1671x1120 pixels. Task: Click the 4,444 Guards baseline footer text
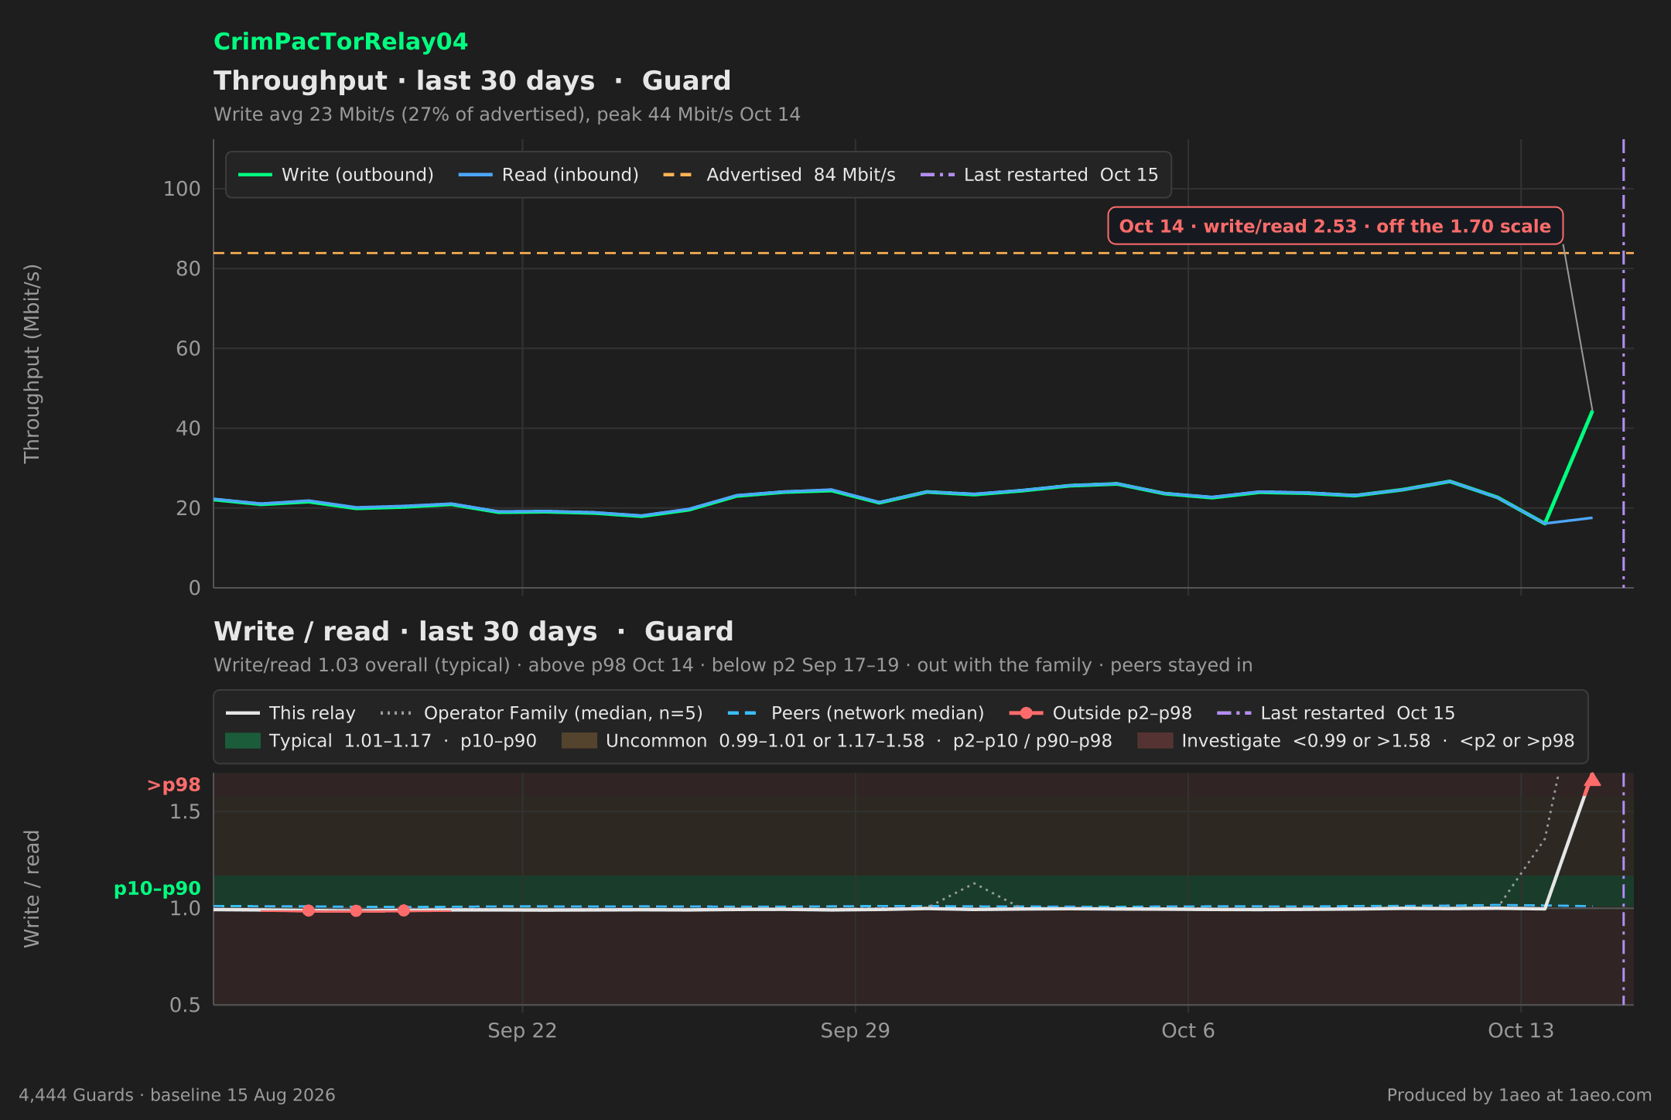pos(177,1095)
